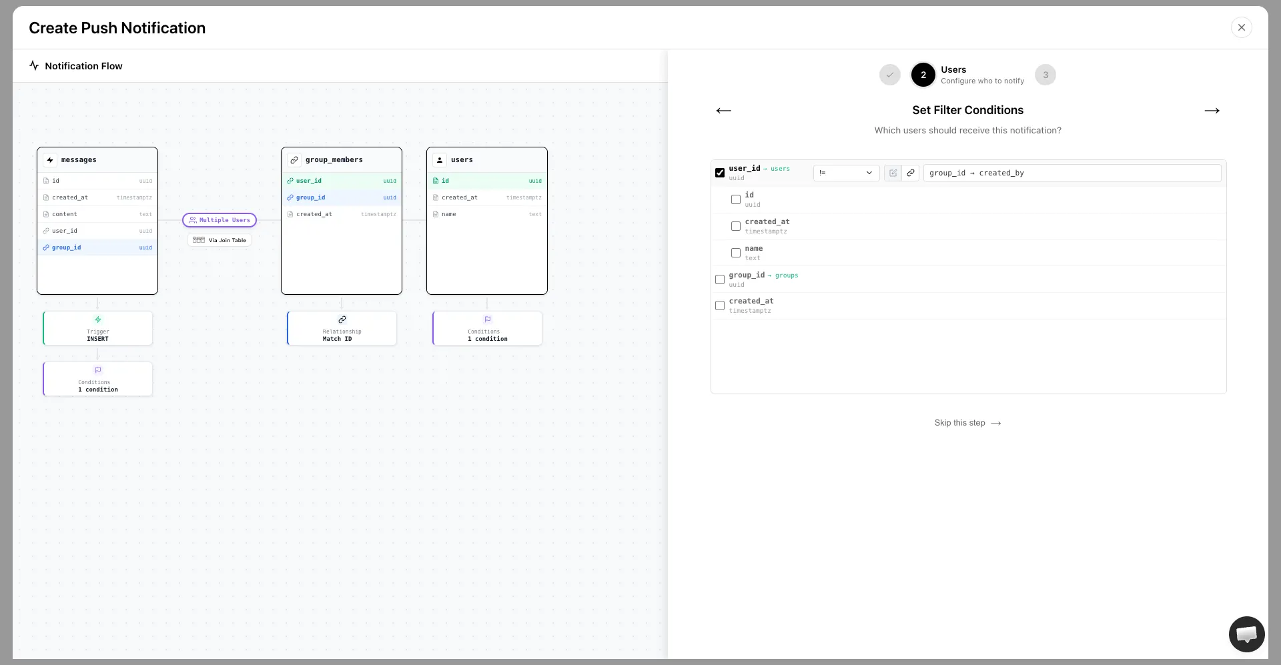Image resolution: width=1281 pixels, height=665 pixels.
Task: Go to next step with right arrow
Action: pyautogui.click(x=1212, y=111)
